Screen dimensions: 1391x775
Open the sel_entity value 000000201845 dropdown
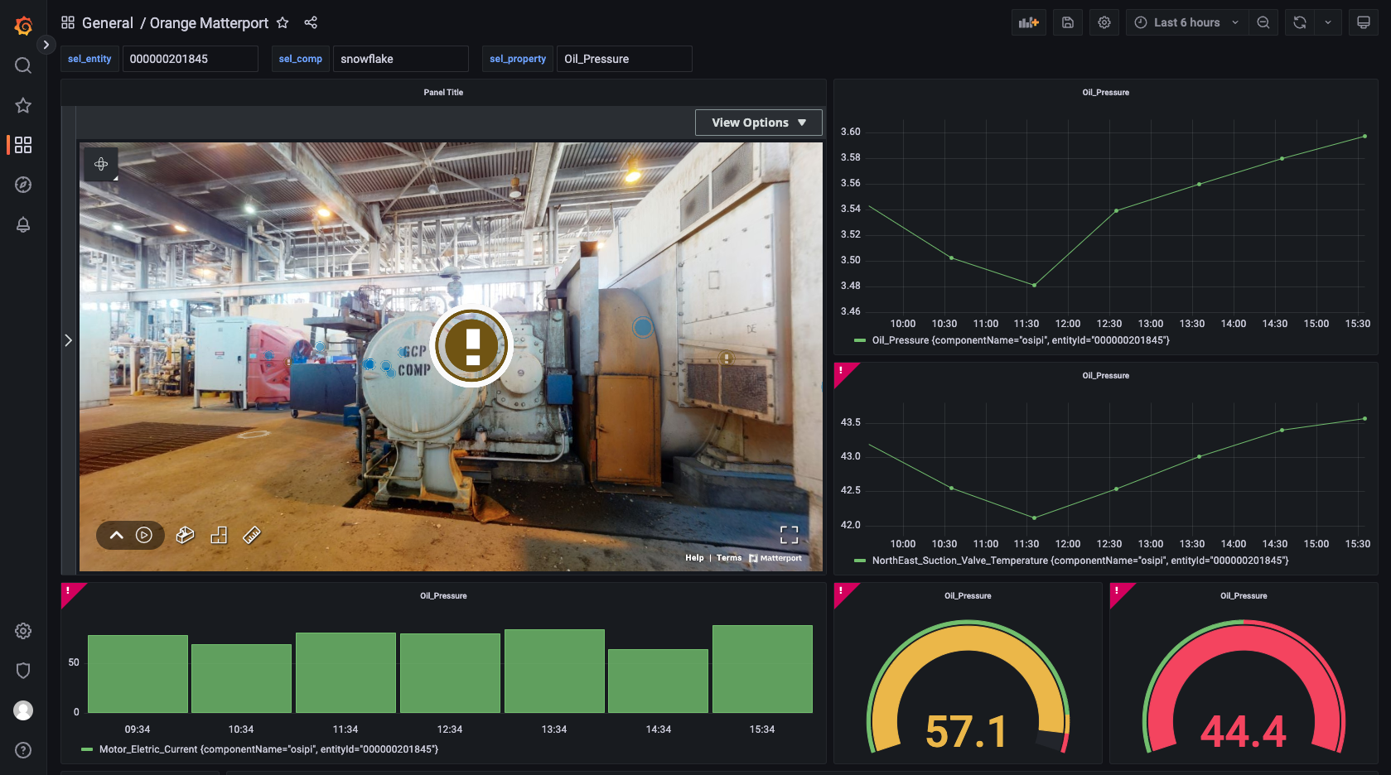(191, 59)
